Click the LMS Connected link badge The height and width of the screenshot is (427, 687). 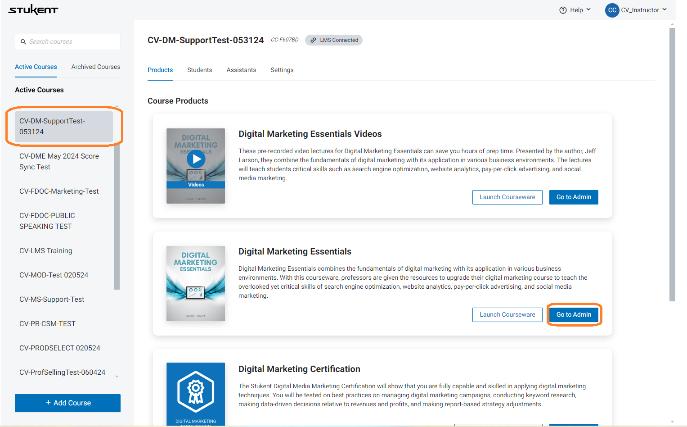click(x=334, y=40)
